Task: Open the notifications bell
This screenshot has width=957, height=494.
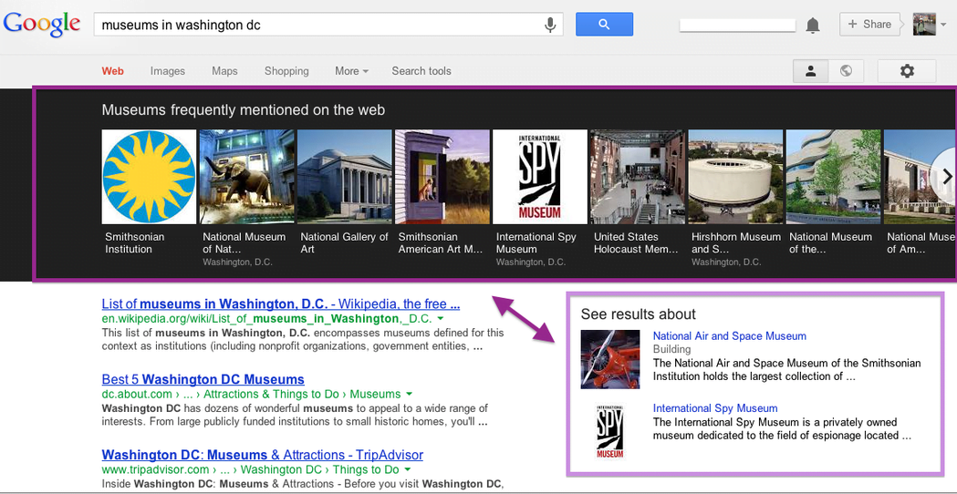Action: point(812,25)
